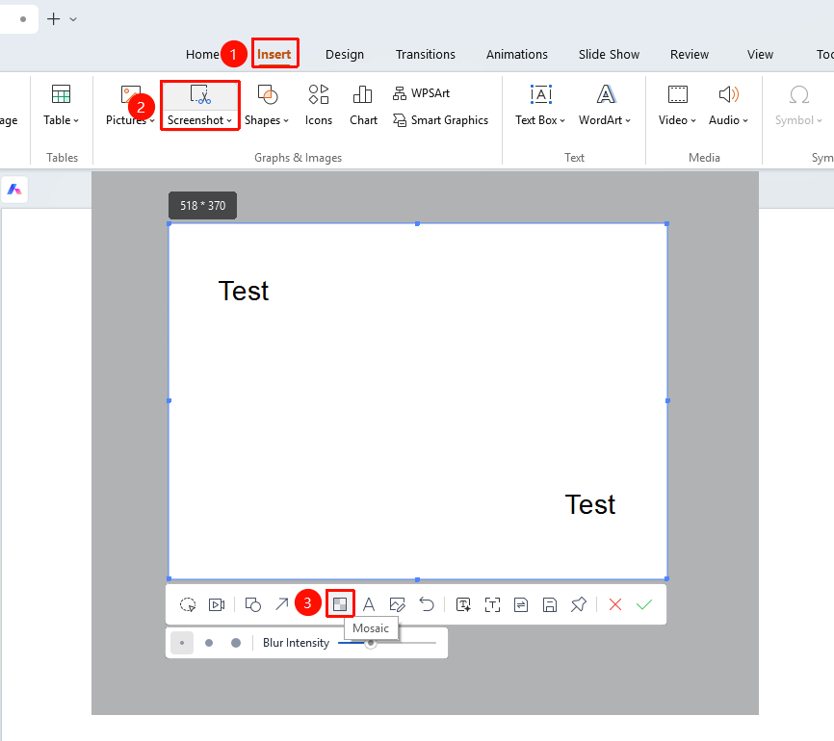
Task: Open the View tab
Action: (x=760, y=54)
